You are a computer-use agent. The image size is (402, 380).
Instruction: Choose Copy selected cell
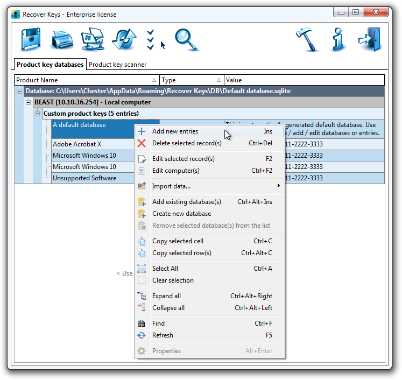(x=210, y=241)
